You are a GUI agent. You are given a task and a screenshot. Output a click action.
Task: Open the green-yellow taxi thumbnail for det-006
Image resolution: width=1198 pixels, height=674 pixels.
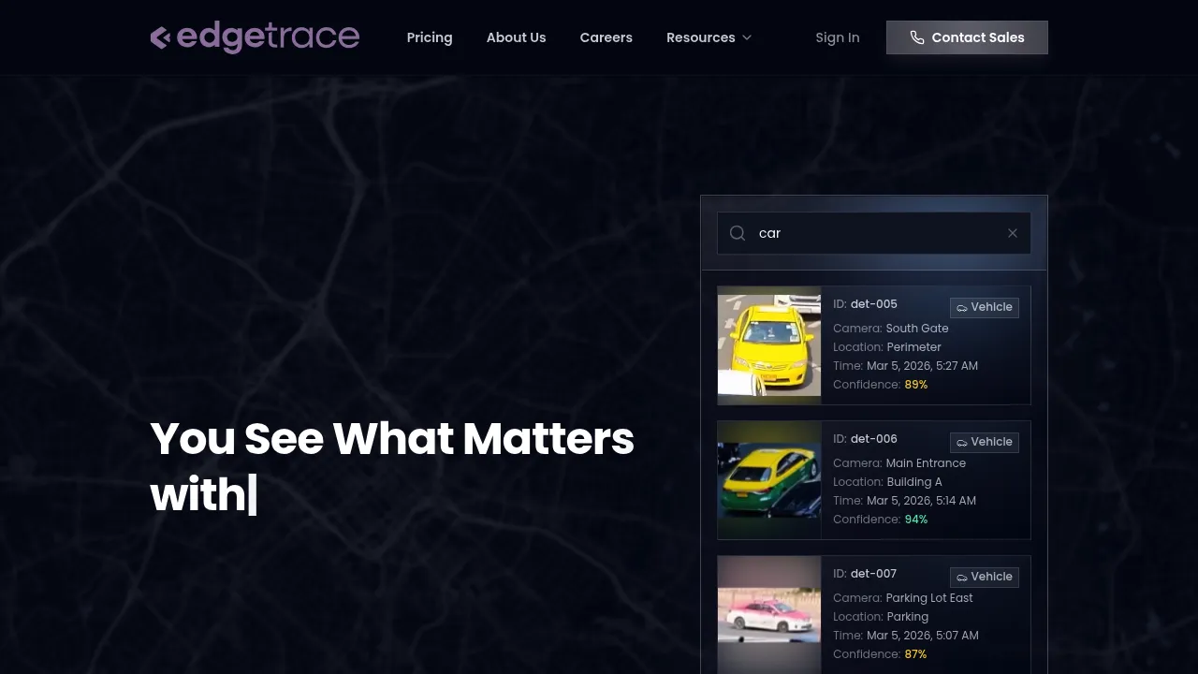[769, 480]
